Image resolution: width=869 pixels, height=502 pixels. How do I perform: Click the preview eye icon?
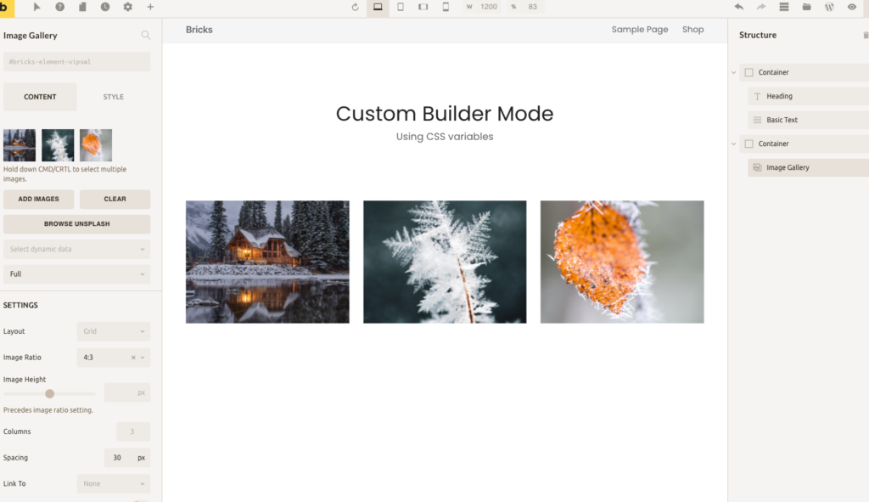pos(852,7)
